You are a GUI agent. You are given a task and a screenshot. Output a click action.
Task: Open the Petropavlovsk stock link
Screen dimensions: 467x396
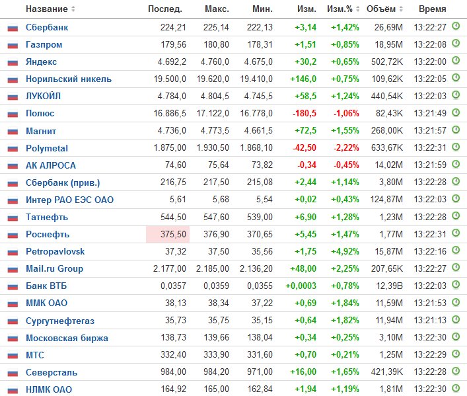click(55, 251)
